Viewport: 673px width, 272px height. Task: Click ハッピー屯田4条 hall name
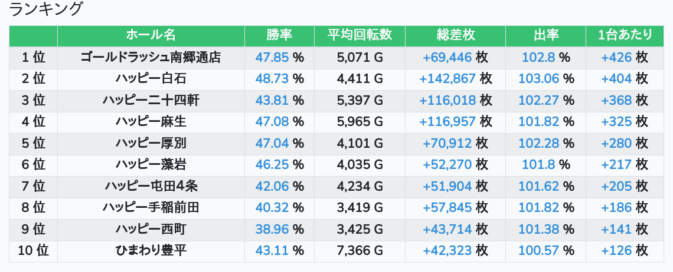tap(151, 186)
